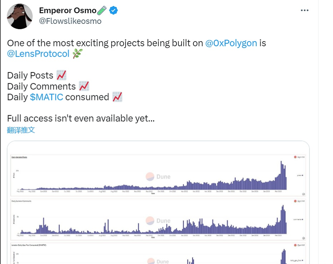Click the Emperor Osmo display name
This screenshot has height=264, width=333.
pos(68,11)
